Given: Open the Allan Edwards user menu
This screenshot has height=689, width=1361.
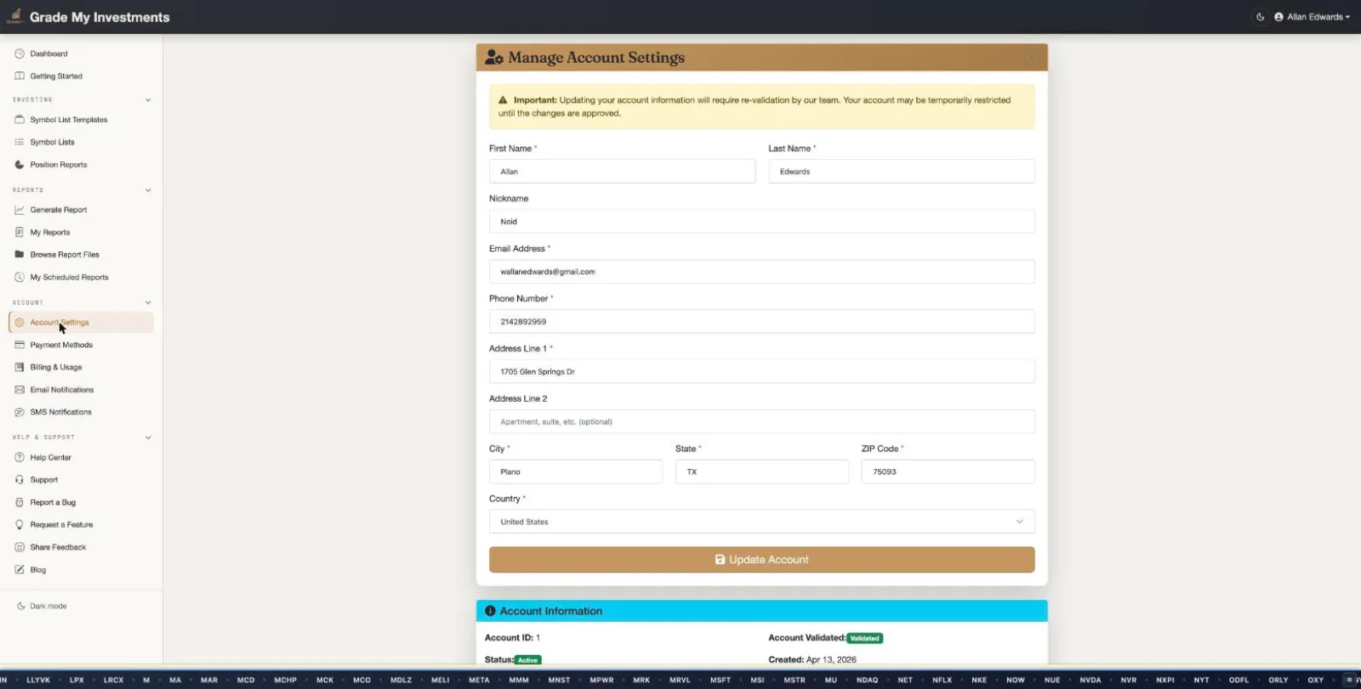Looking at the screenshot, I should [1312, 17].
